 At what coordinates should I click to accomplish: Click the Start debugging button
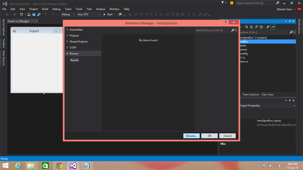tap(108, 14)
